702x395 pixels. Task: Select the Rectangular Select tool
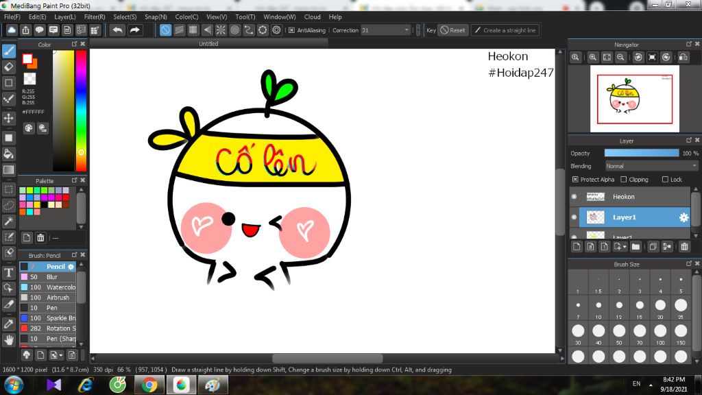pyautogui.click(x=8, y=189)
